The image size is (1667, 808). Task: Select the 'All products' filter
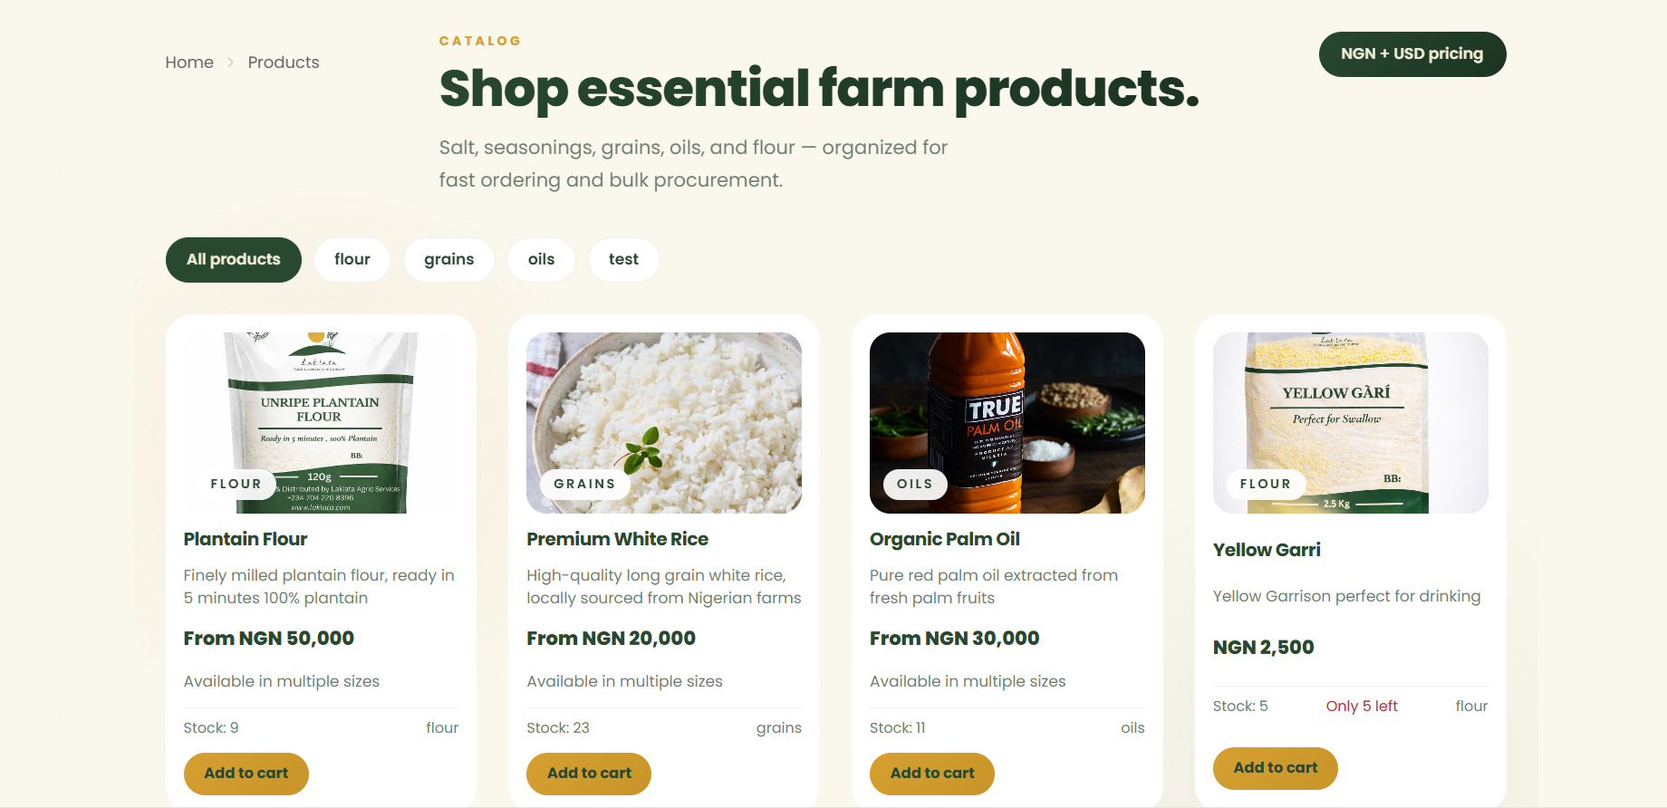[x=233, y=259]
